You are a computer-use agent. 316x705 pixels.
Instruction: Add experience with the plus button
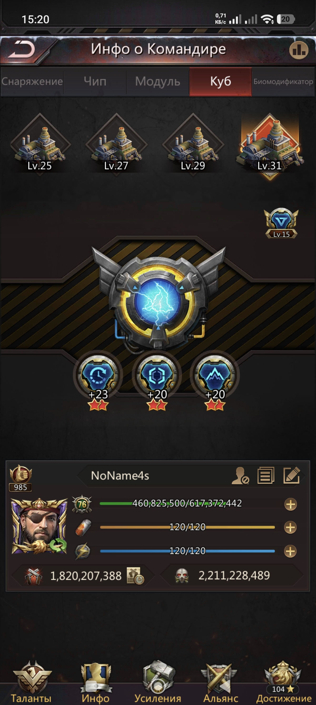(291, 504)
